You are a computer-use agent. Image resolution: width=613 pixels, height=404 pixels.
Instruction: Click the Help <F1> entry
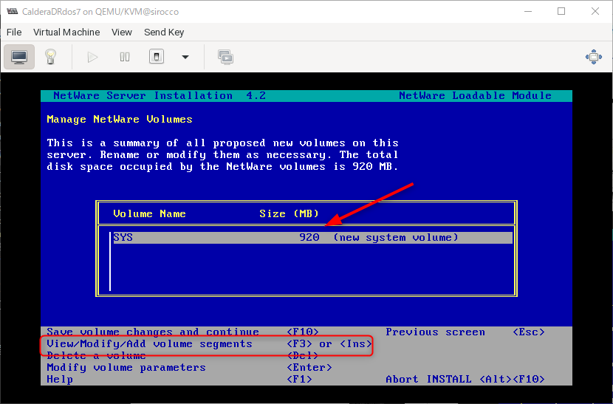(x=179, y=379)
